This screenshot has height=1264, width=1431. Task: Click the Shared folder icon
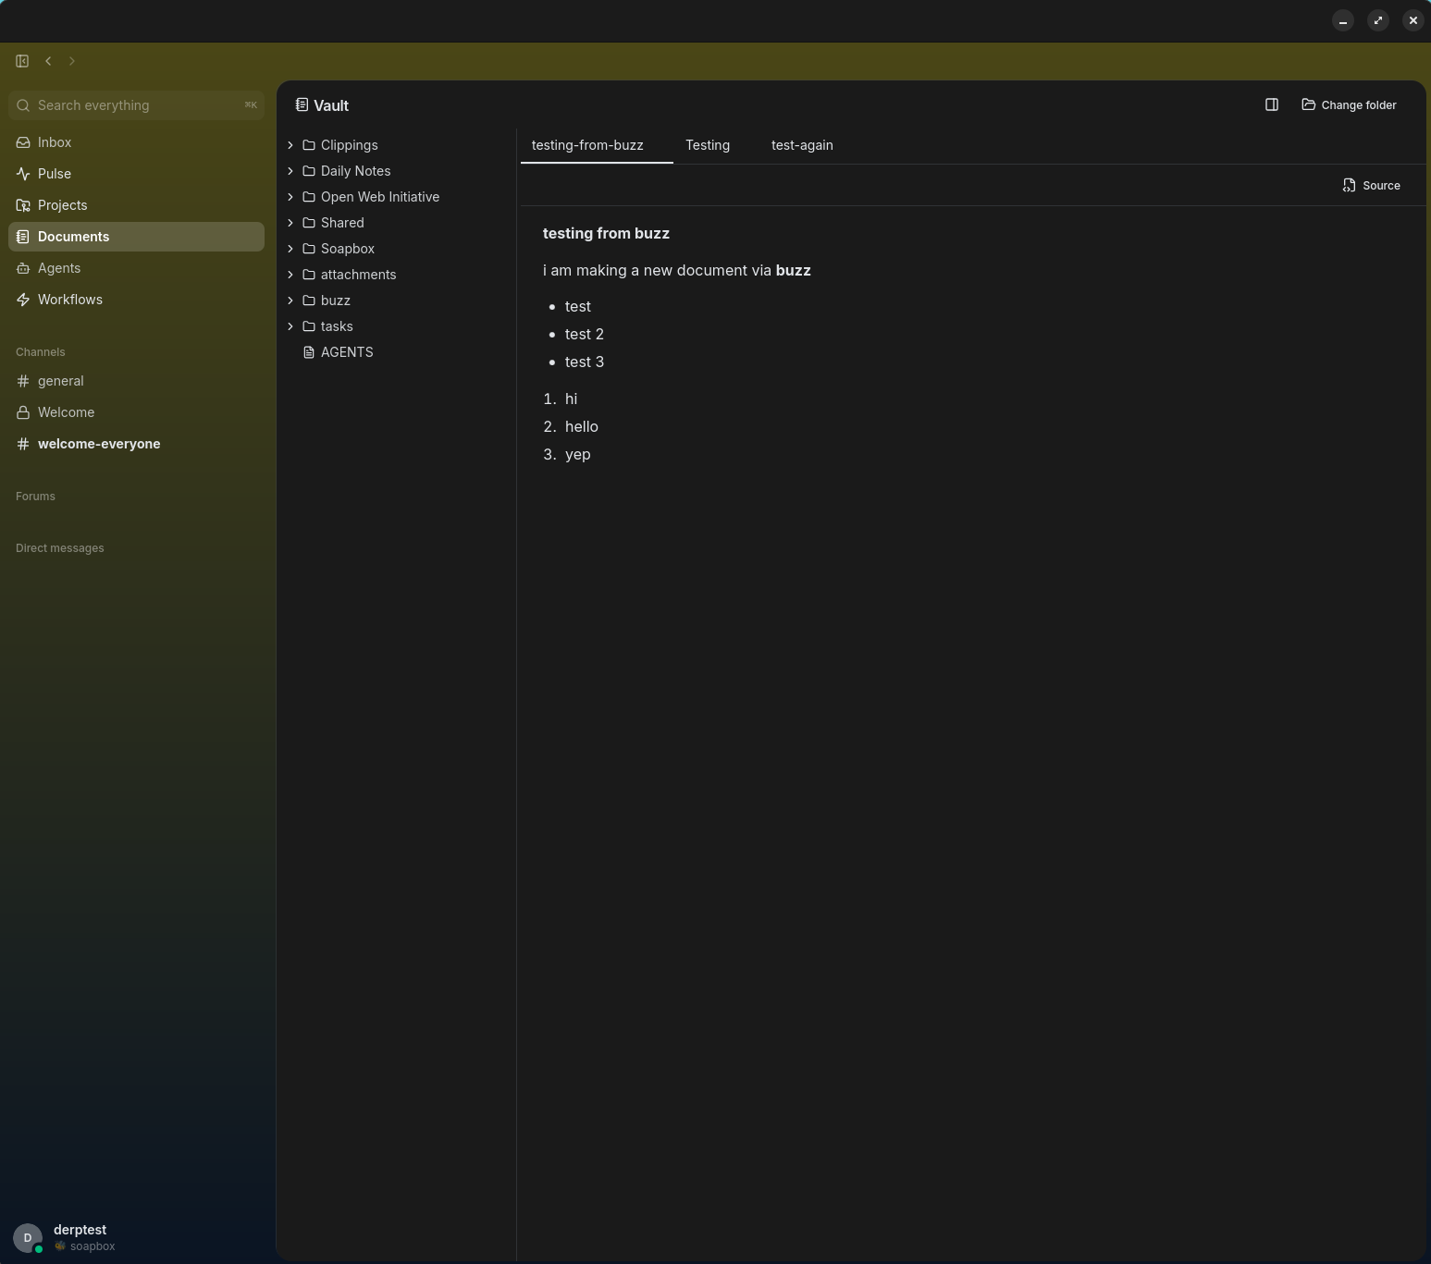click(x=309, y=223)
